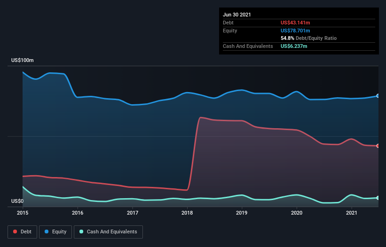Click the US$0 y-axis label
386x247 pixels.
pyautogui.click(x=17, y=201)
